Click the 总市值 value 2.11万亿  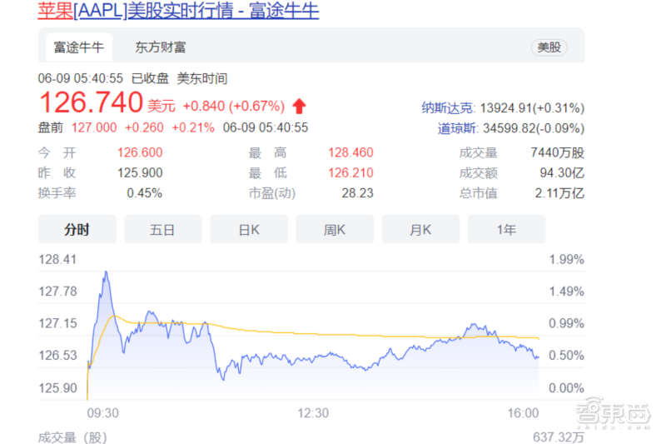click(559, 193)
